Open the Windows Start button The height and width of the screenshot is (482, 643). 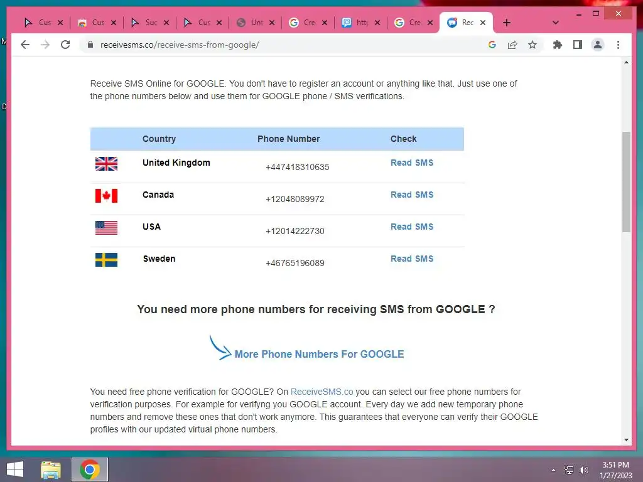coord(15,469)
